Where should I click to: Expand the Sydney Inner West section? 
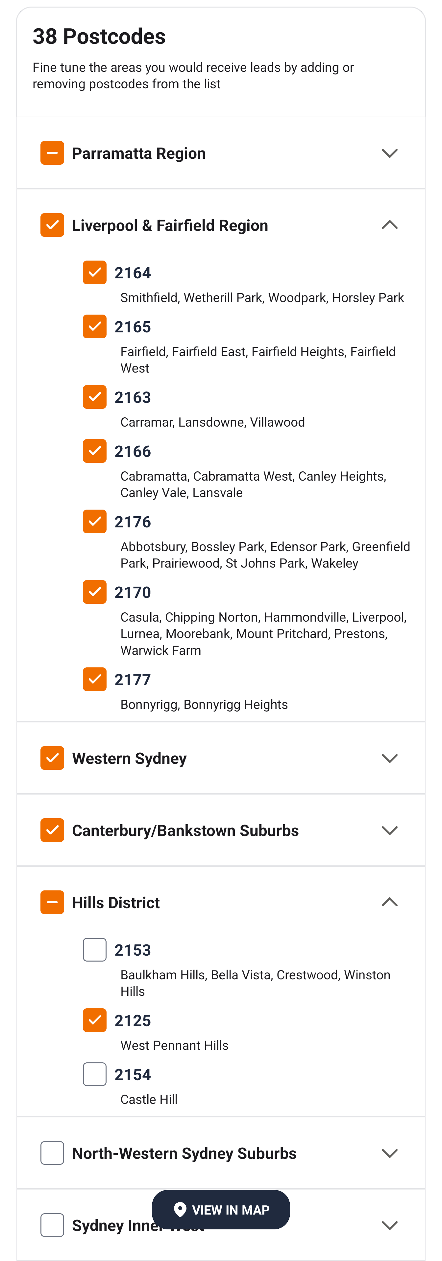389,1225
